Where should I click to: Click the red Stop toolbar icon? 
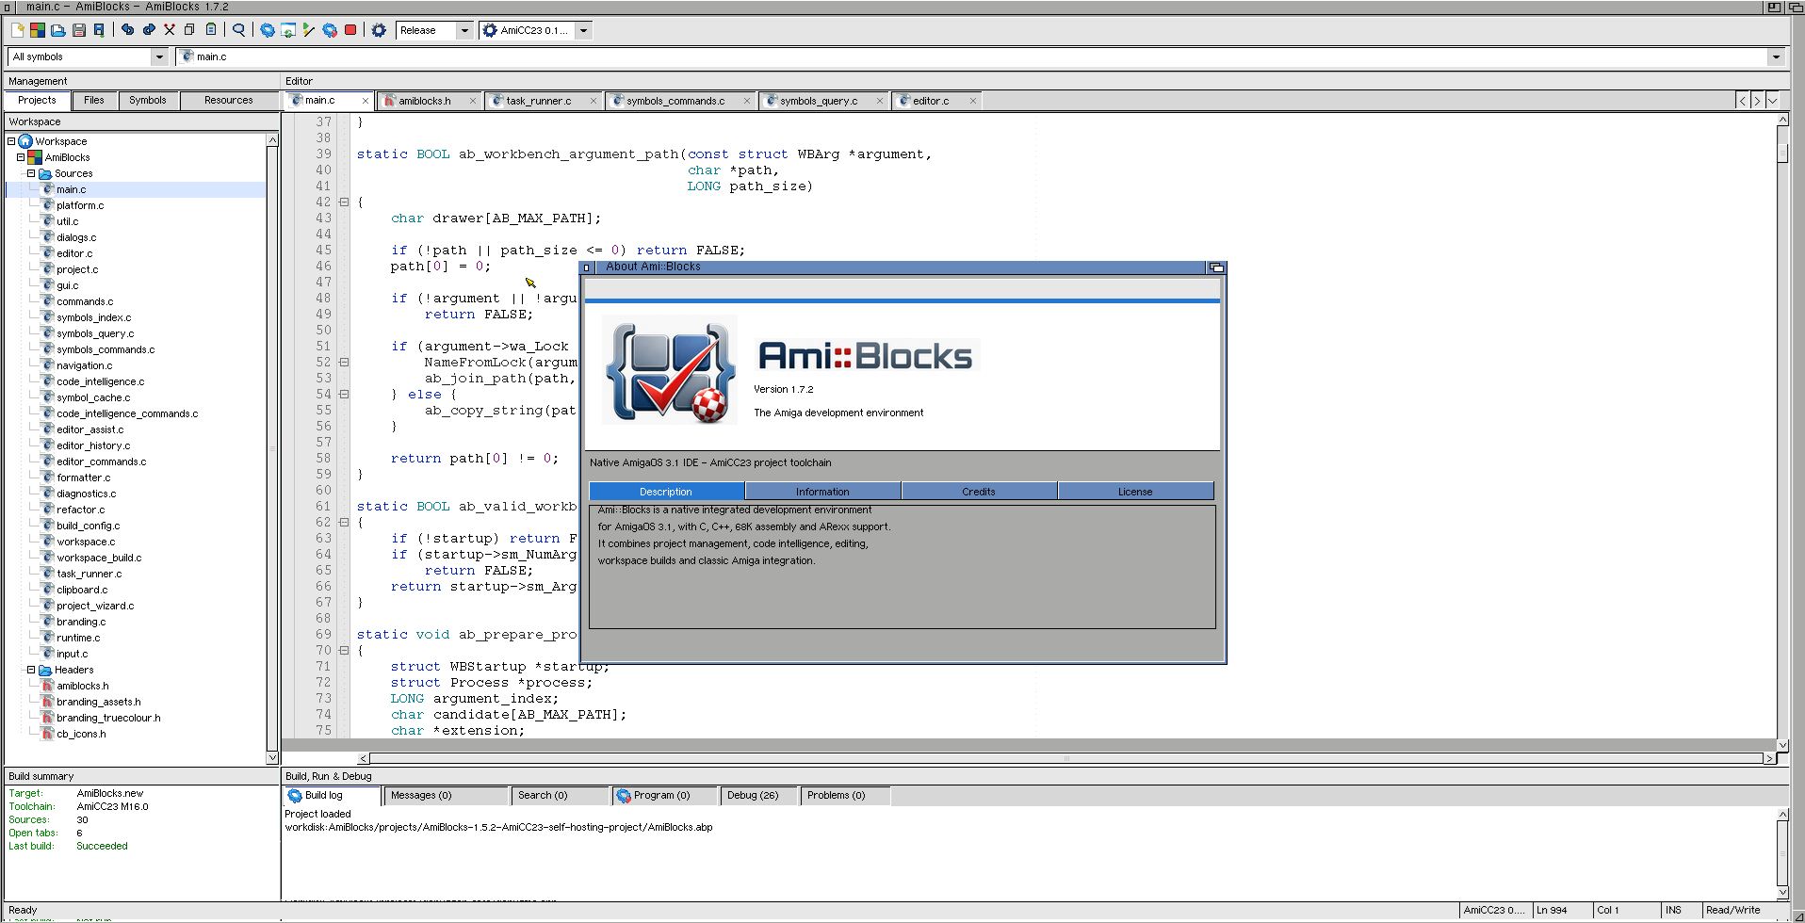coord(350,30)
